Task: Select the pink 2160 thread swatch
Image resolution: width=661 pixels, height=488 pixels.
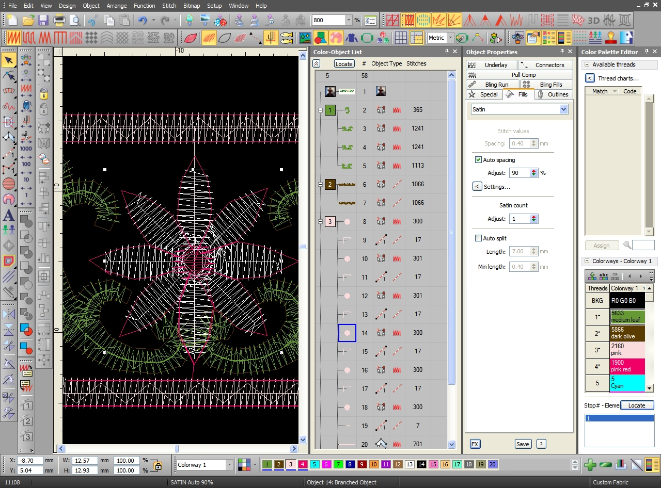Action: click(627, 349)
